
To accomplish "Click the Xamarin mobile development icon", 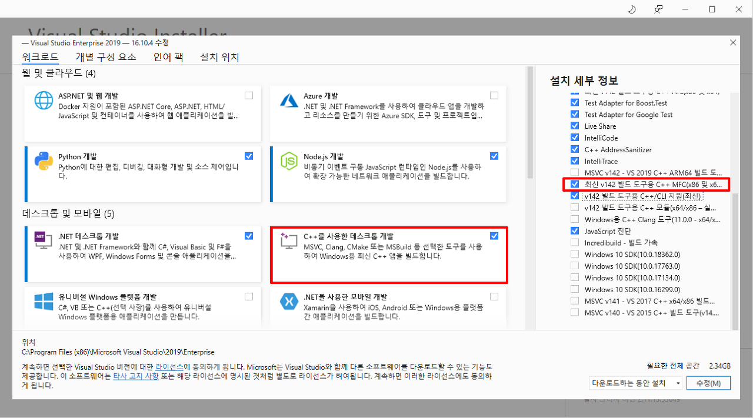I will [290, 302].
